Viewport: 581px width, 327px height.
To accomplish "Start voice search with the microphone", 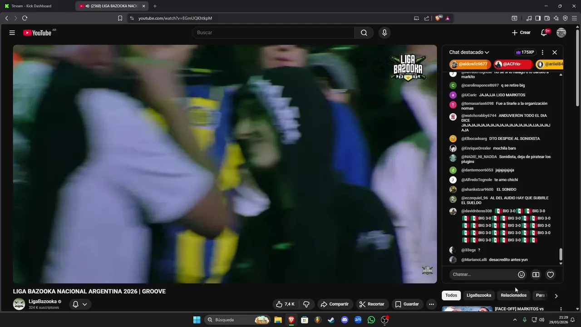I will click(x=384, y=33).
